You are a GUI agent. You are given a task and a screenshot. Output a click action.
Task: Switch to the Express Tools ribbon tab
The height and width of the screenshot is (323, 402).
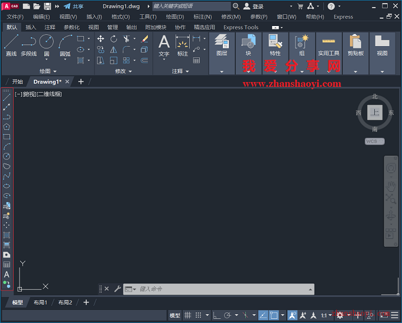[x=241, y=27]
